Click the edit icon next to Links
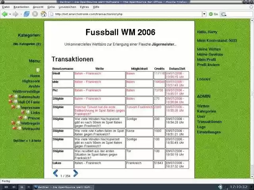The image size is (254, 190). click(x=28, y=112)
